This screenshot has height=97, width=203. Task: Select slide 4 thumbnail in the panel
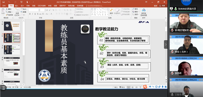tap(12, 62)
